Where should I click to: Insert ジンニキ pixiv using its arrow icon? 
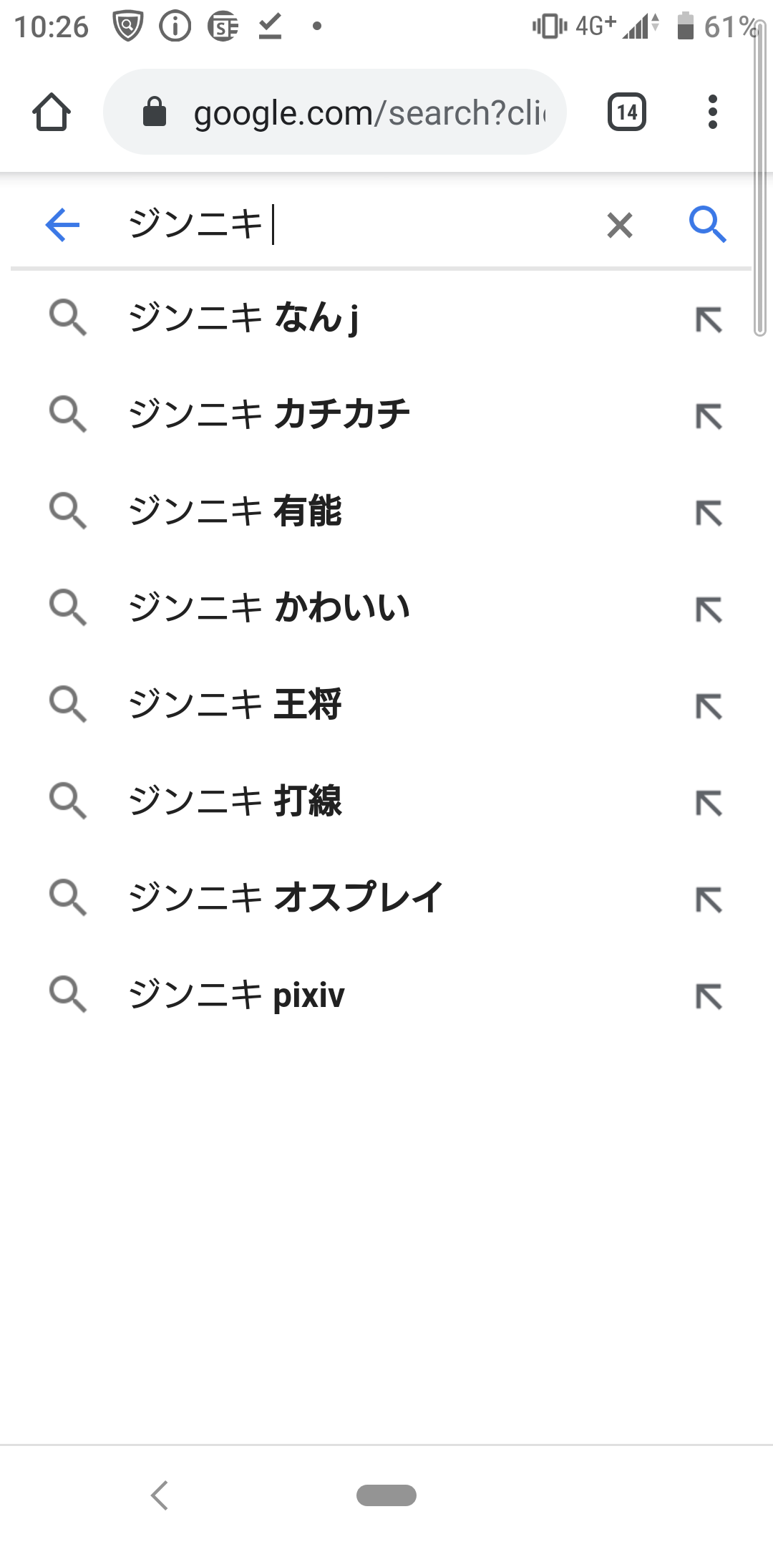709,996
